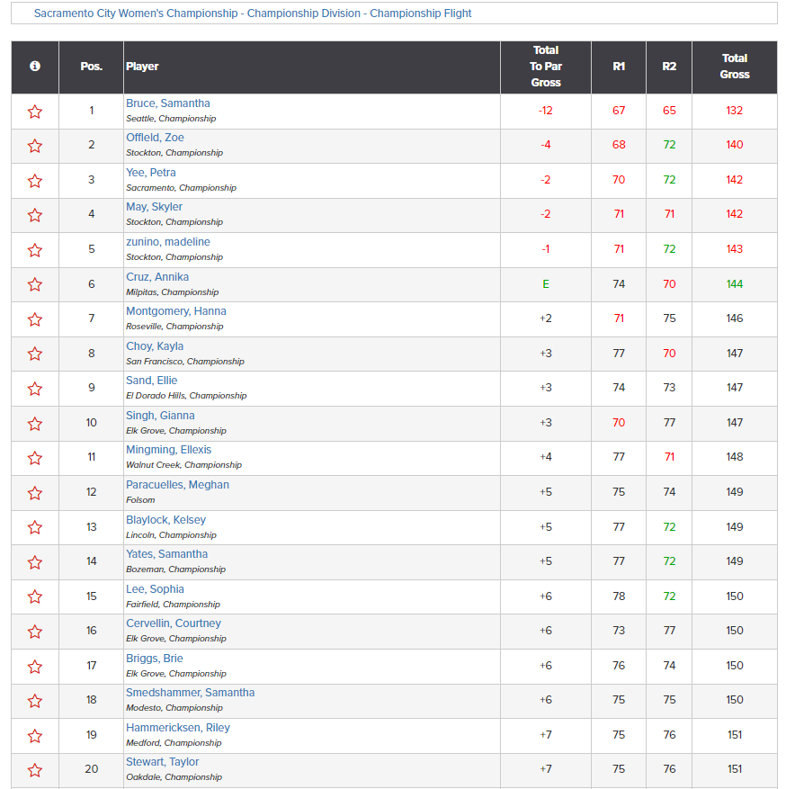Open Petra Yee's player profile
The image size is (786, 789).
point(150,173)
